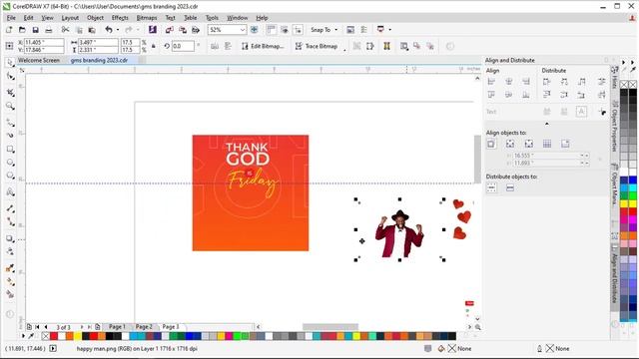Collapse the Align section arrow
The width and height of the screenshot is (639, 359).
click(x=547, y=124)
